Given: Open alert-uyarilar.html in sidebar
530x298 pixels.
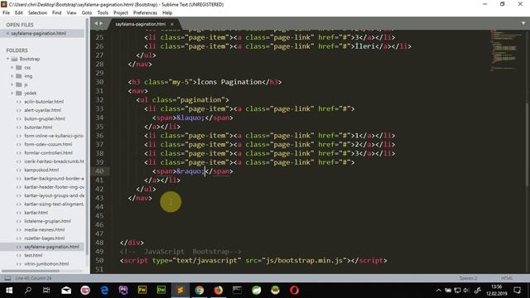Looking at the screenshot, I should click(42, 110).
